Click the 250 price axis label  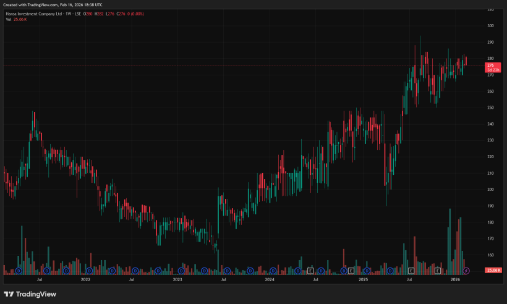point(490,108)
